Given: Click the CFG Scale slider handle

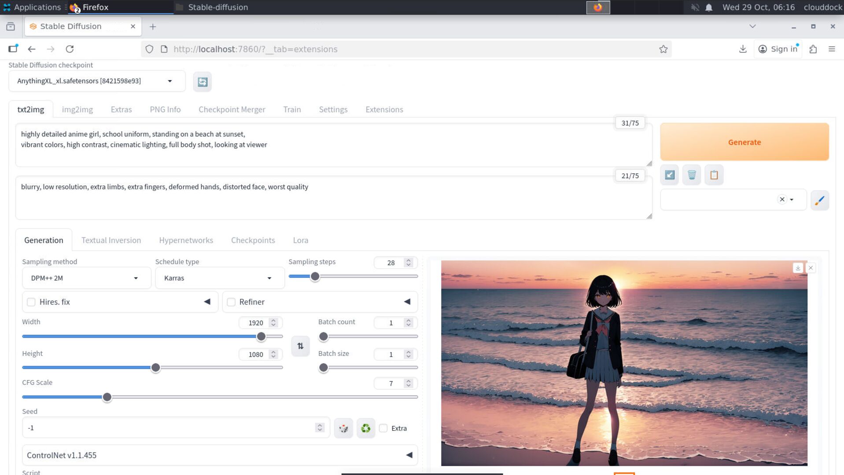Looking at the screenshot, I should tap(107, 397).
